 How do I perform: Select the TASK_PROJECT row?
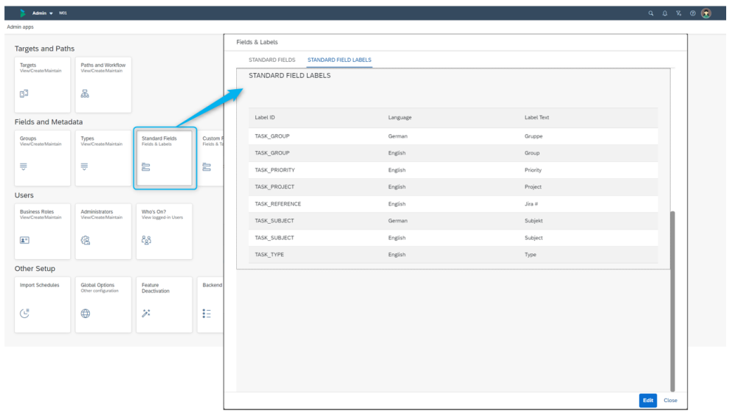[x=453, y=187]
